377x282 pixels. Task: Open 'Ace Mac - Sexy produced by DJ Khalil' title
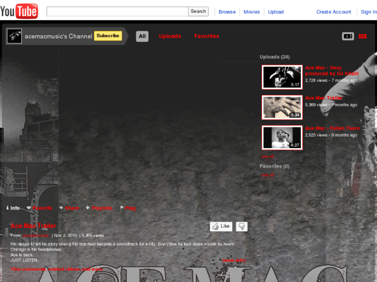coord(332,70)
